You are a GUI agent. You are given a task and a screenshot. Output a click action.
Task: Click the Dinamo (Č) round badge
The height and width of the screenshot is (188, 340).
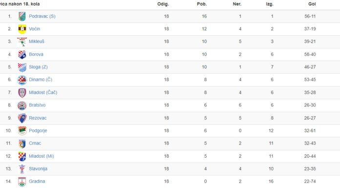(22, 80)
